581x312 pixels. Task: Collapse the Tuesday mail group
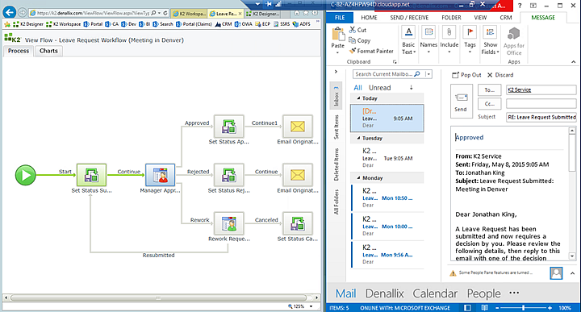[358, 138]
